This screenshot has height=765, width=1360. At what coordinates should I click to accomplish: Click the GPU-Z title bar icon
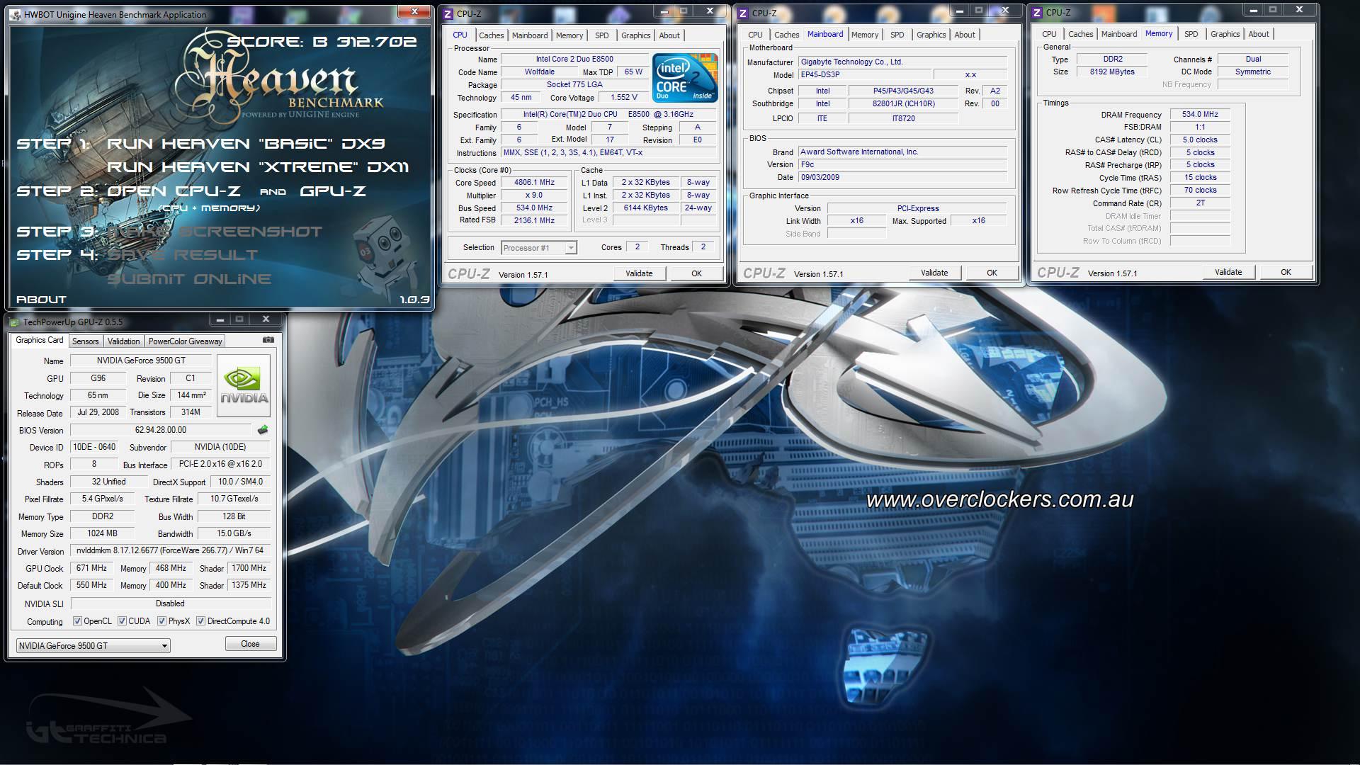point(14,322)
